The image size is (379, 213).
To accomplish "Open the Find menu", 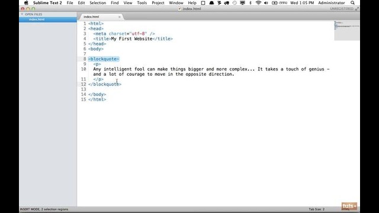I will pyautogui.click(x=114, y=3).
